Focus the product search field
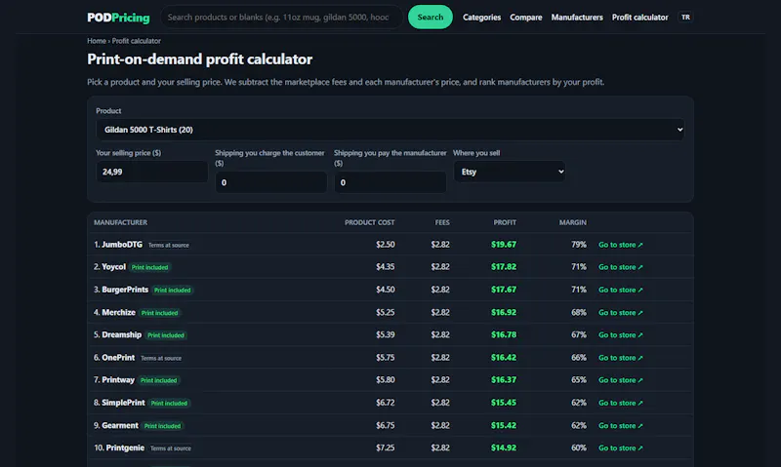The height and width of the screenshot is (467, 781). [x=281, y=17]
